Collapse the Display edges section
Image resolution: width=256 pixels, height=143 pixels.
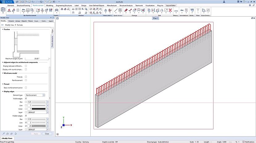click(3, 91)
